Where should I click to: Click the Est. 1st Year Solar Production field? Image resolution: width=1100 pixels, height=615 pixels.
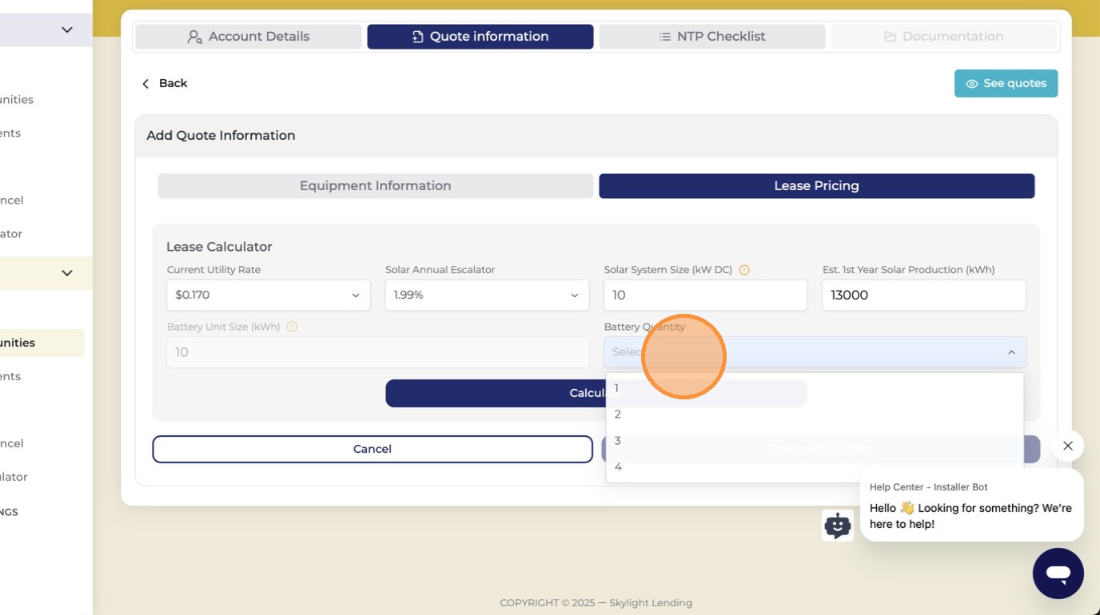pyautogui.click(x=924, y=296)
